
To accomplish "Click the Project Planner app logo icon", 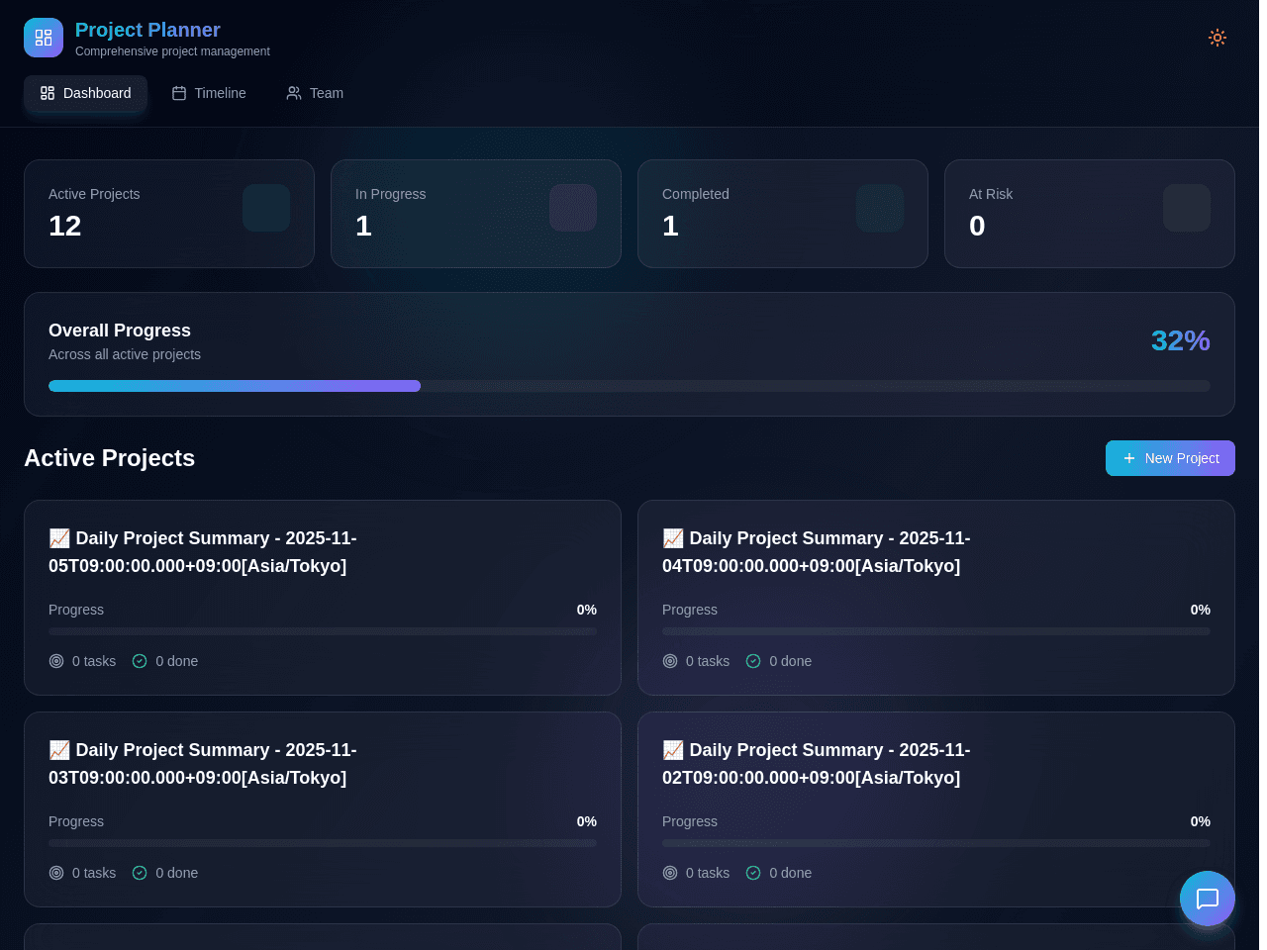I will pos(44,38).
